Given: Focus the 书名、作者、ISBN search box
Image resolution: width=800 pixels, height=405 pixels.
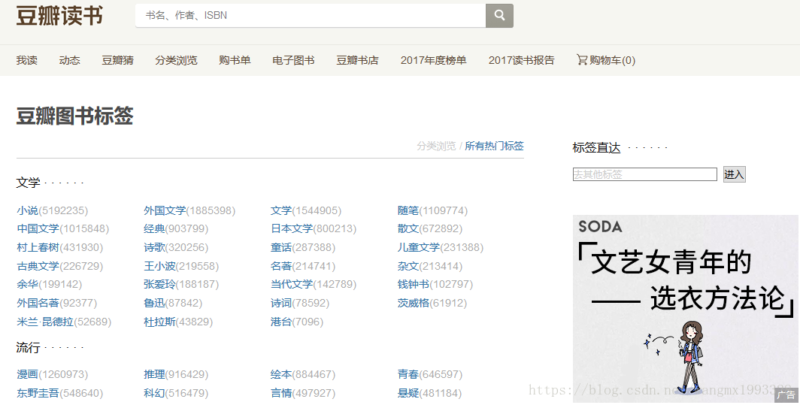Looking at the screenshot, I should 311,15.
